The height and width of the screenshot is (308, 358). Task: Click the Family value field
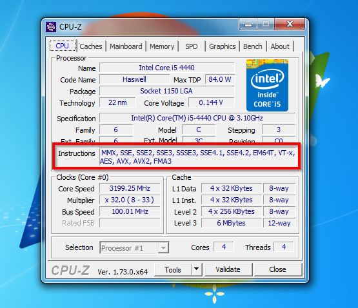click(x=116, y=130)
